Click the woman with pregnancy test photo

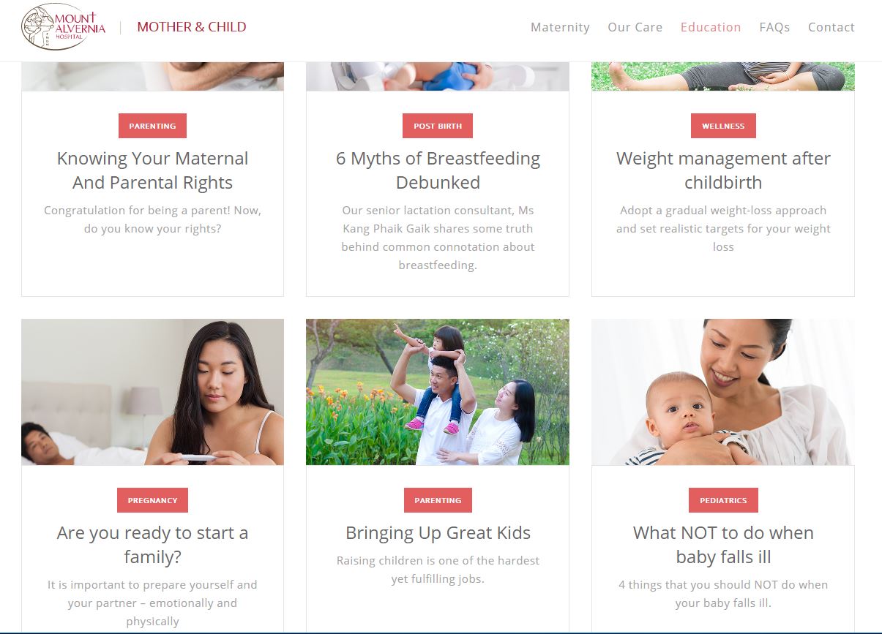152,392
